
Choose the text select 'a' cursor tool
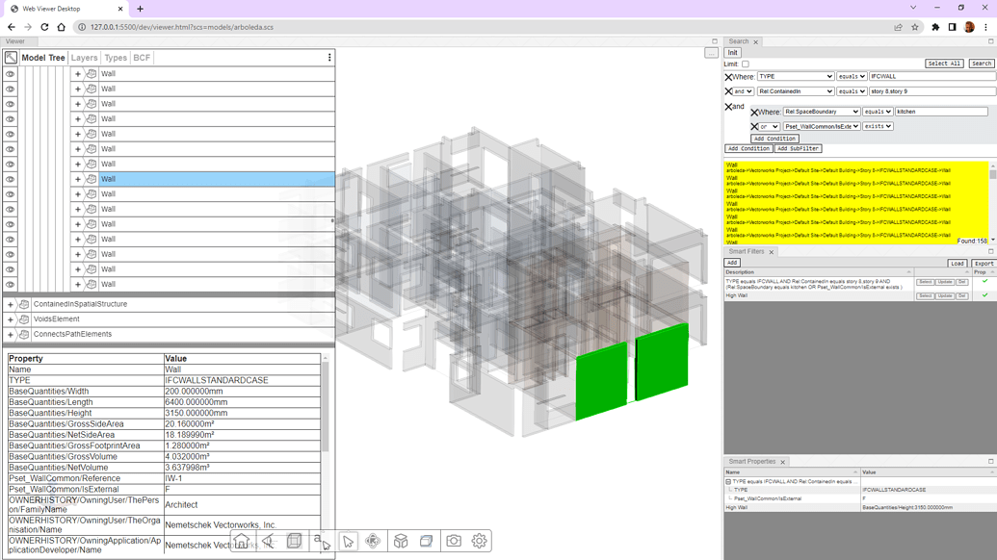321,541
